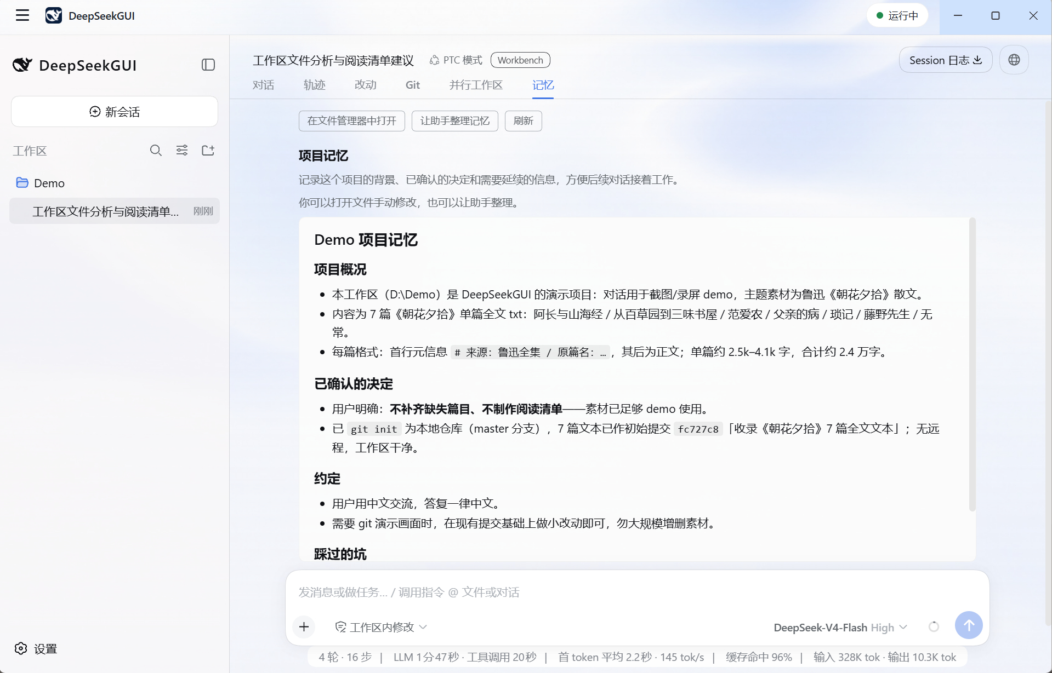1052x673 pixels.
Task: Click the 刷新 button
Action: 524,121
